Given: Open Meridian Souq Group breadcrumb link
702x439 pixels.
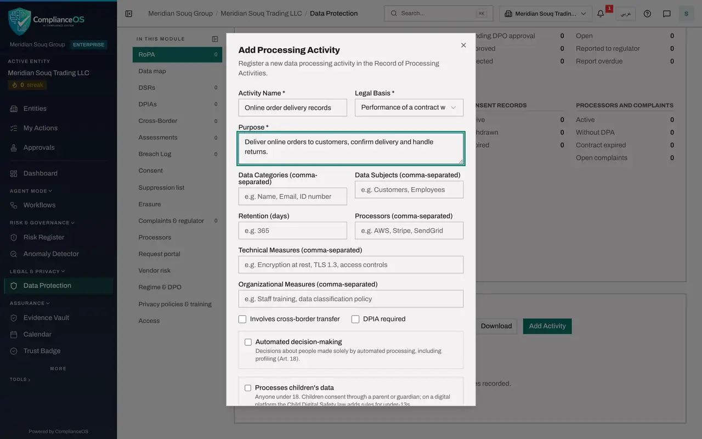Looking at the screenshot, I should pyautogui.click(x=180, y=13).
